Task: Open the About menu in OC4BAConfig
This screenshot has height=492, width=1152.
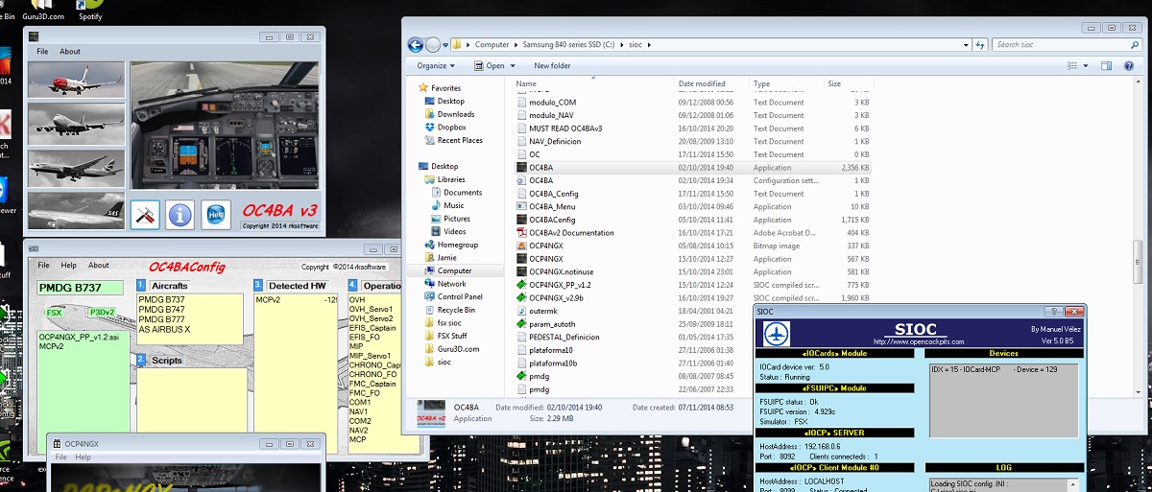Action: point(99,266)
